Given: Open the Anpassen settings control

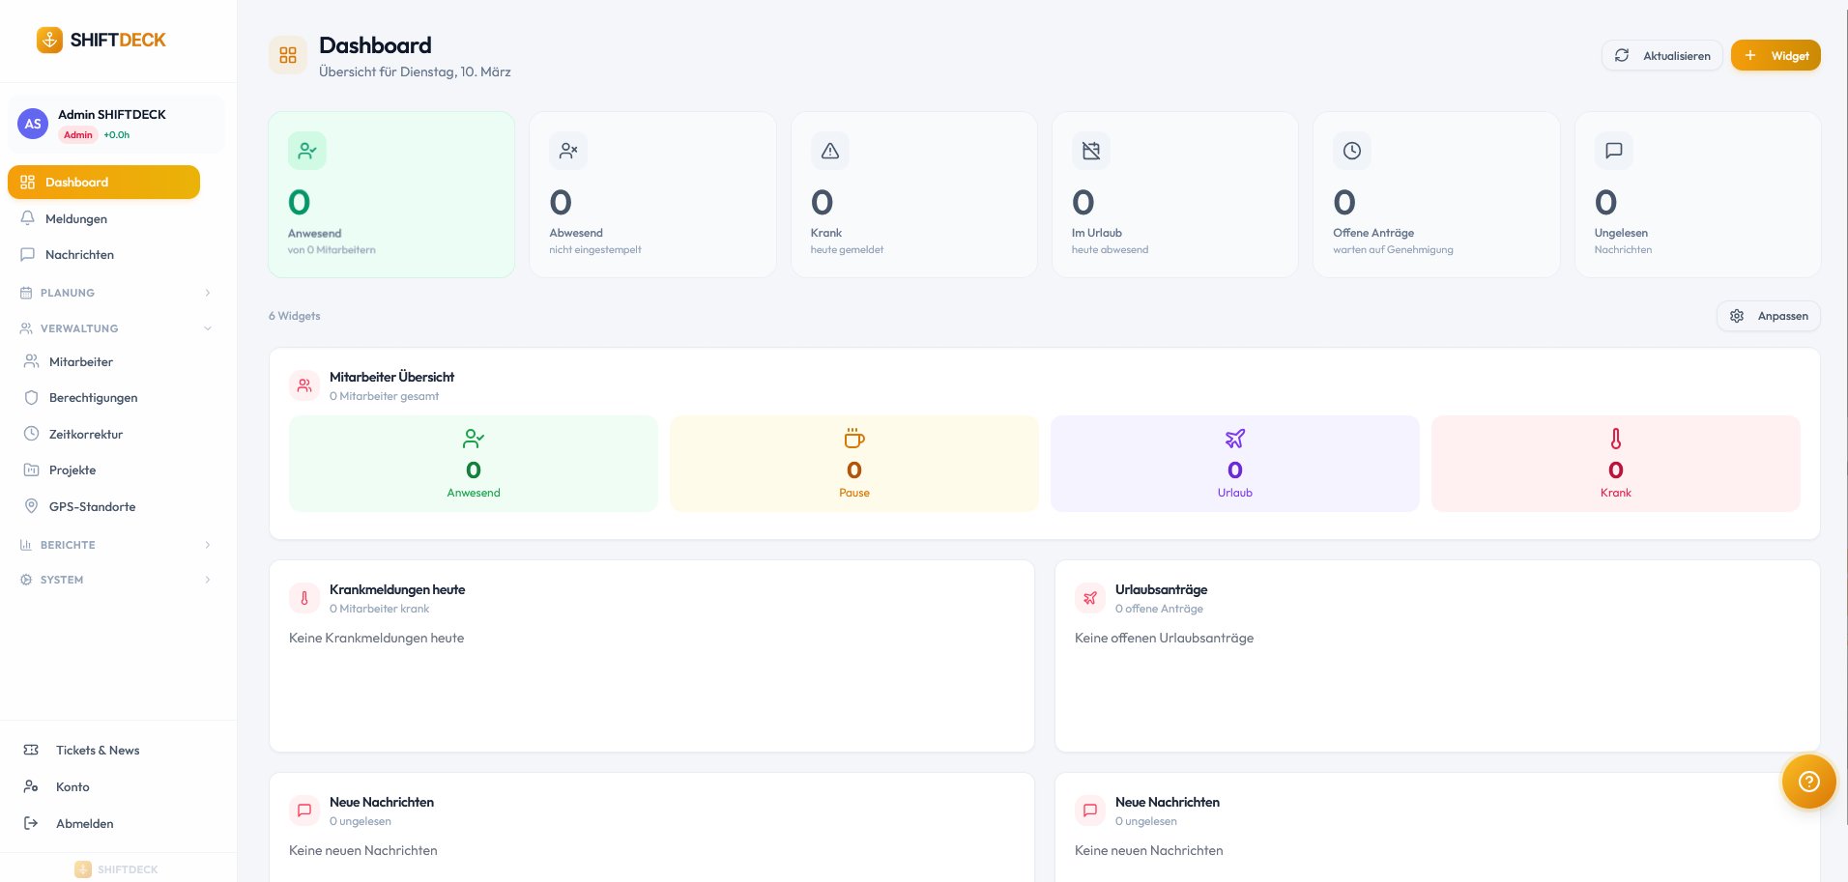Looking at the screenshot, I should [1768, 316].
